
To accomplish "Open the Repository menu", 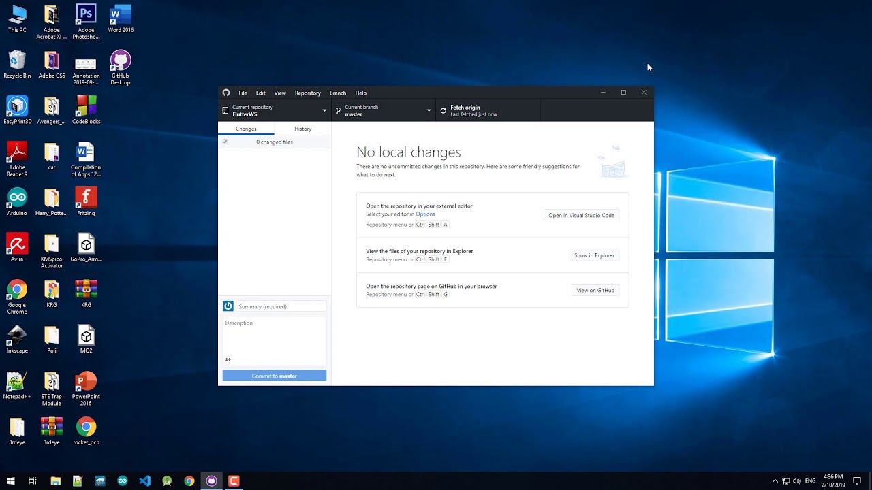I will tap(308, 93).
